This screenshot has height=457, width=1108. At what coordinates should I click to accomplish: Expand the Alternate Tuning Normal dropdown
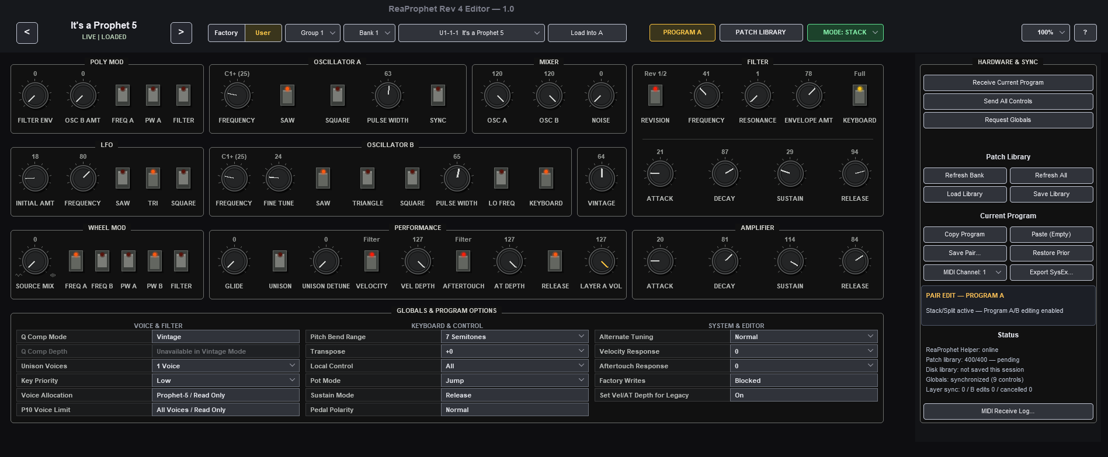(x=804, y=337)
